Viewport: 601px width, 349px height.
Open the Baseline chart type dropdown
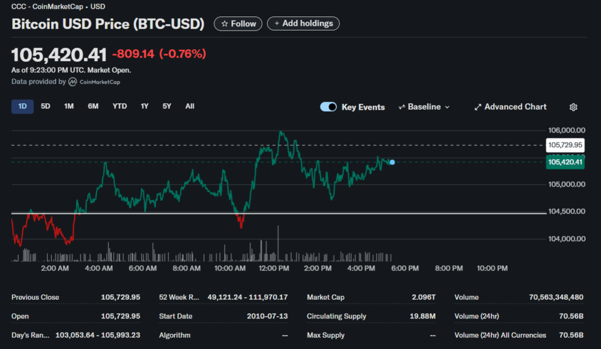pos(424,107)
